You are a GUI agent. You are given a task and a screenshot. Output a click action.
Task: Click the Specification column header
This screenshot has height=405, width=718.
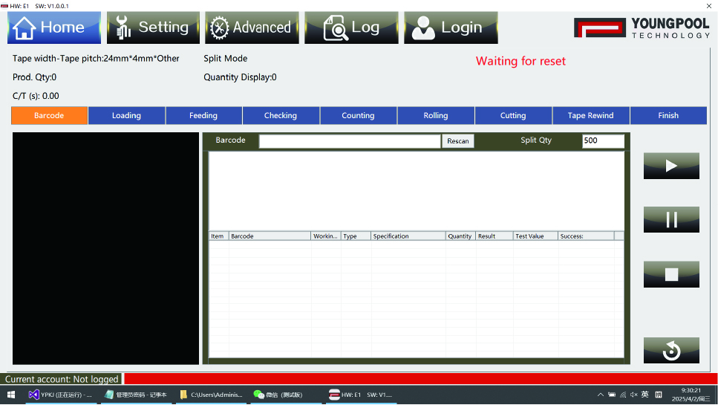tap(408, 236)
